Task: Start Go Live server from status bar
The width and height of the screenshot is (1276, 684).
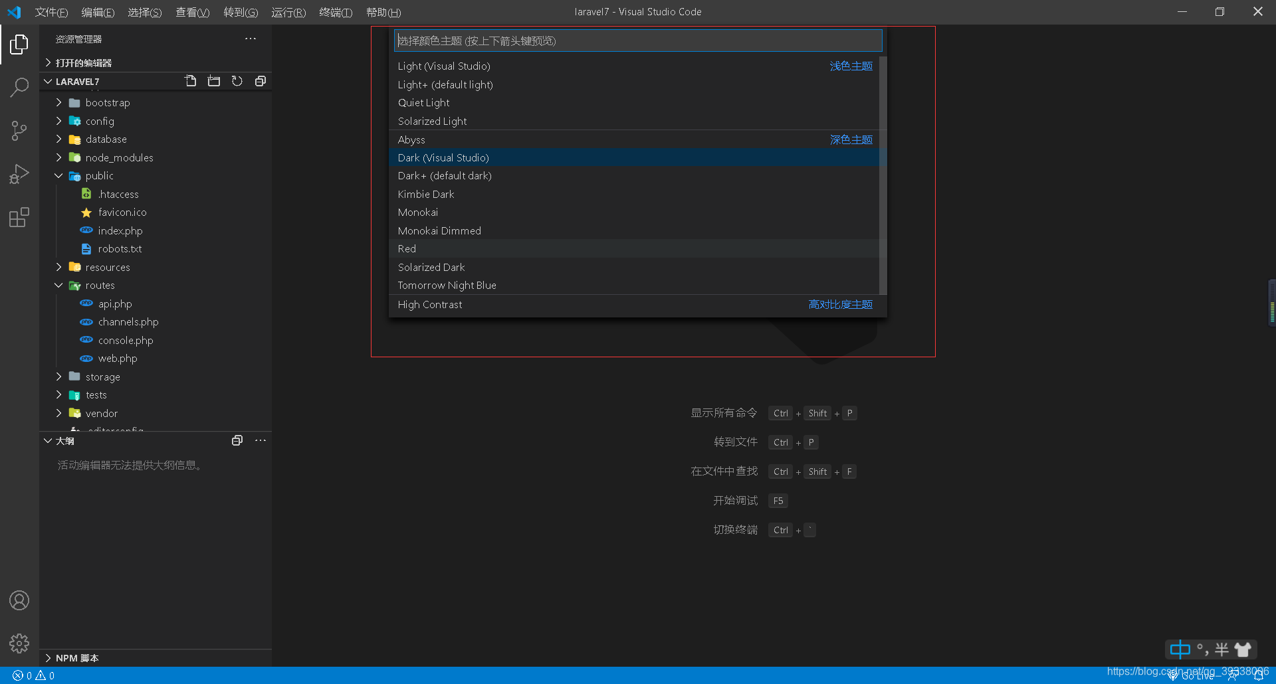Action: [x=1193, y=675]
